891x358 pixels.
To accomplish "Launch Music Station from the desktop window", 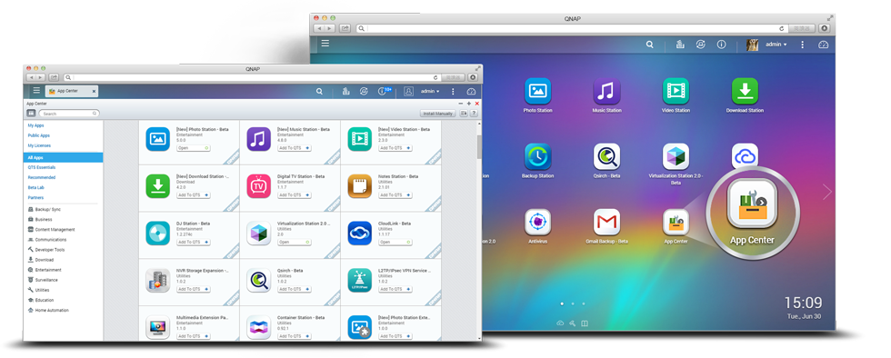I will [x=607, y=92].
